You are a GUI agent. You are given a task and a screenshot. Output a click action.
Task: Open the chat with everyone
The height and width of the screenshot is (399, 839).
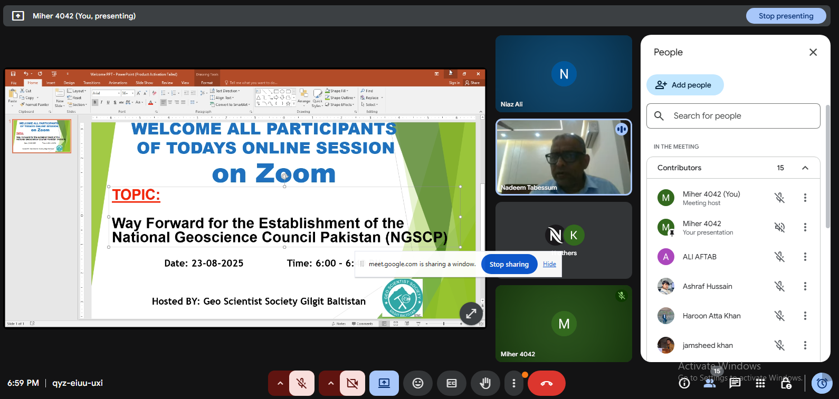[x=735, y=383]
